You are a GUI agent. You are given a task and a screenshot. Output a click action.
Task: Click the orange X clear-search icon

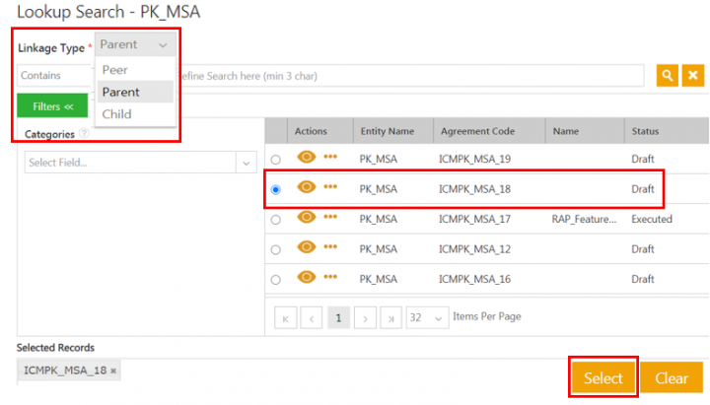(x=693, y=76)
